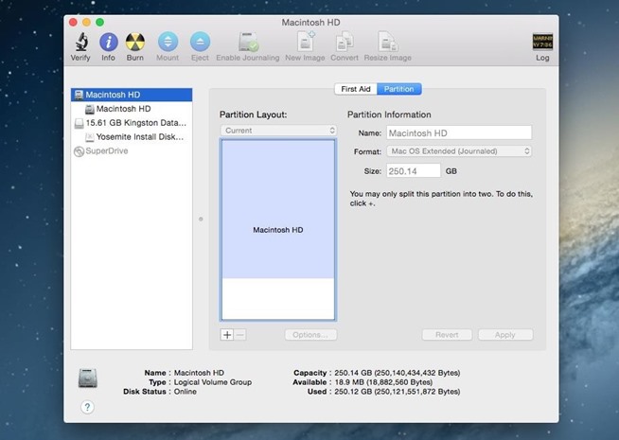
Task: Select the Partition tab
Action: point(398,89)
